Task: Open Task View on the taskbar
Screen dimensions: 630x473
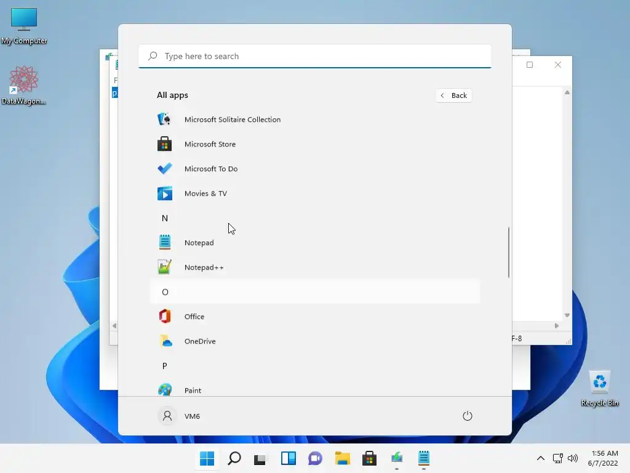Action: pyautogui.click(x=260, y=458)
